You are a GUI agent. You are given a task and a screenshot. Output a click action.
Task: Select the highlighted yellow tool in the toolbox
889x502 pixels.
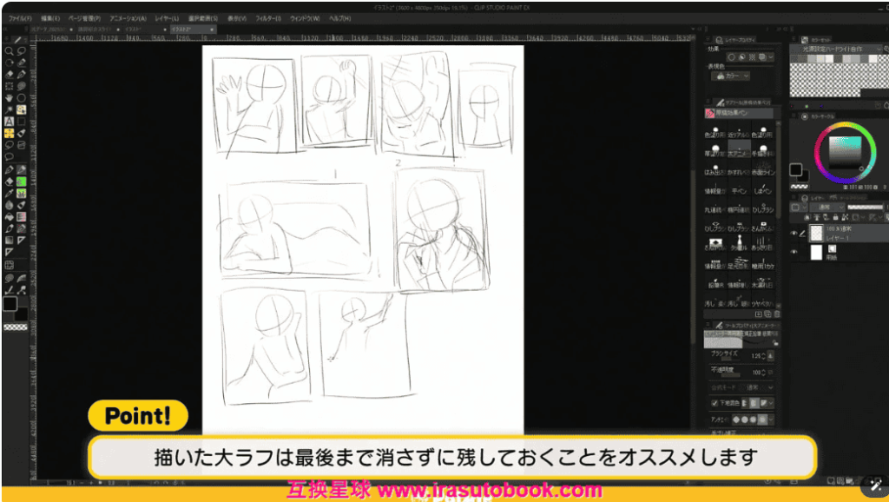tap(9, 134)
